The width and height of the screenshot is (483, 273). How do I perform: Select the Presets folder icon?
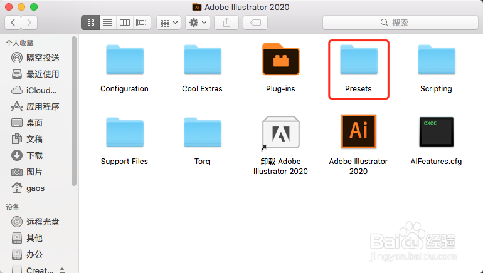(x=359, y=59)
